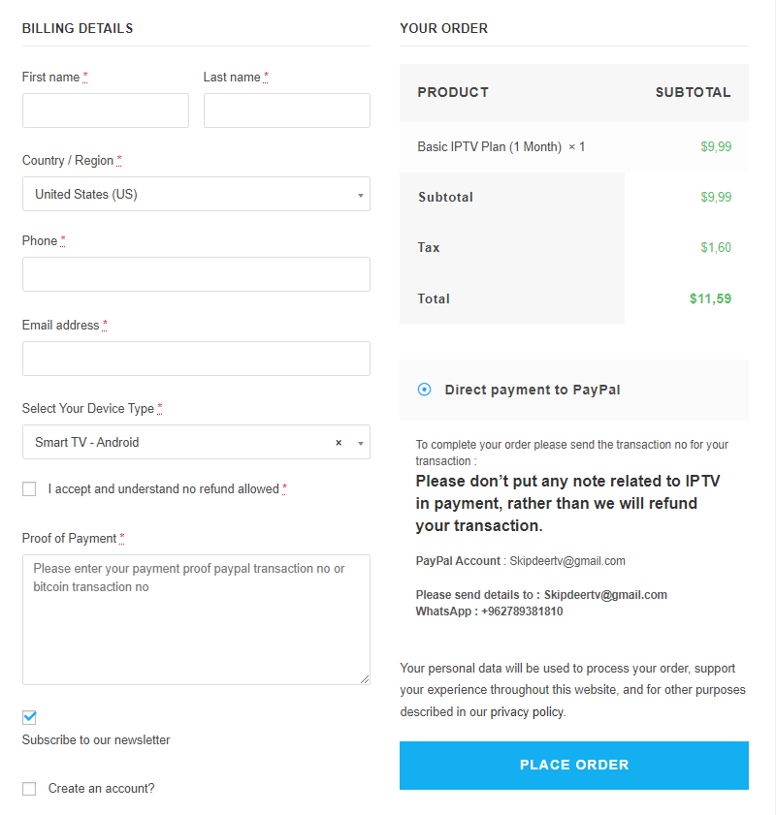
Task: Focus the First name input field
Action: click(105, 110)
